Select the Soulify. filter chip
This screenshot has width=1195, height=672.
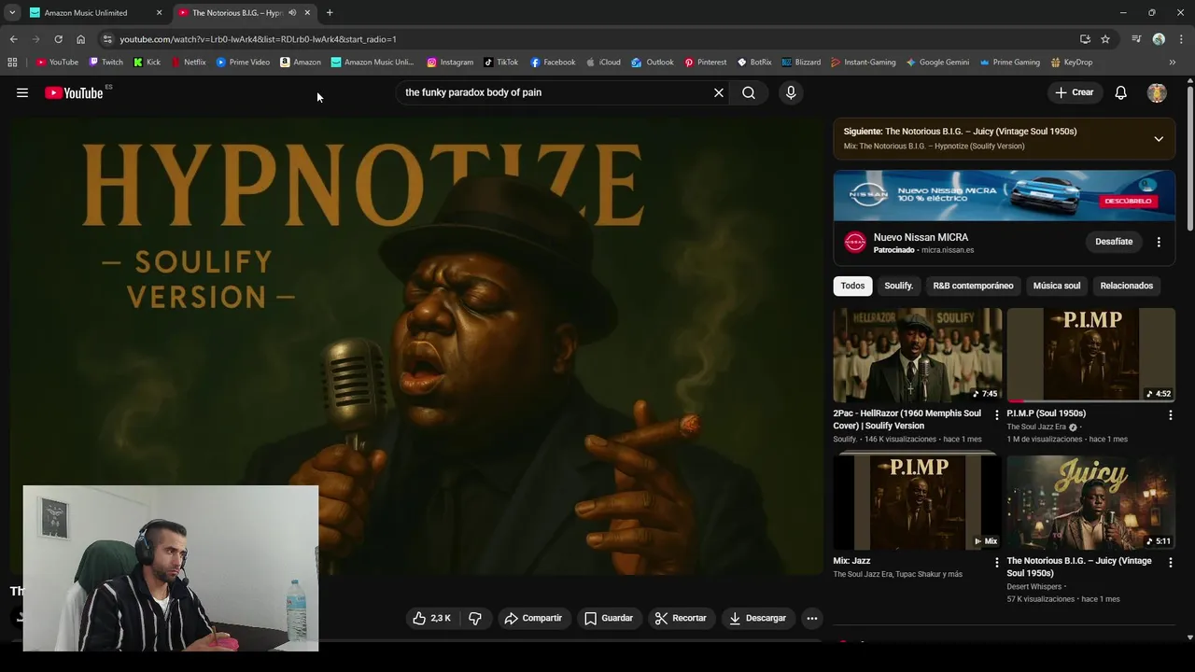coord(899,286)
